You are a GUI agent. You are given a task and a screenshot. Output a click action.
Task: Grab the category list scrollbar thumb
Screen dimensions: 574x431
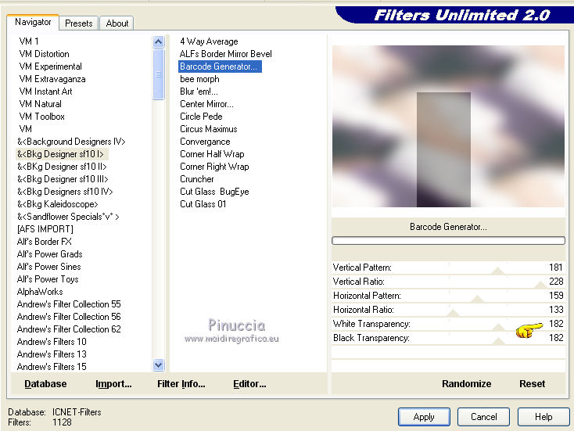point(159,74)
